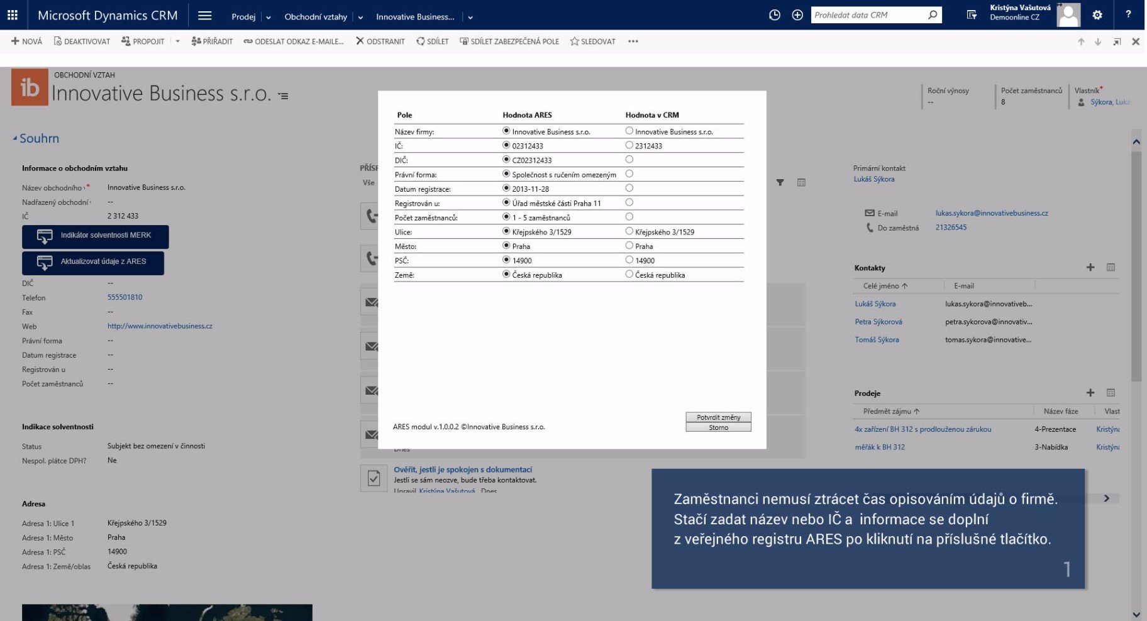1147x621 pixels.
Task: Click the right chevron below Prodeje
Action: 1107,498
